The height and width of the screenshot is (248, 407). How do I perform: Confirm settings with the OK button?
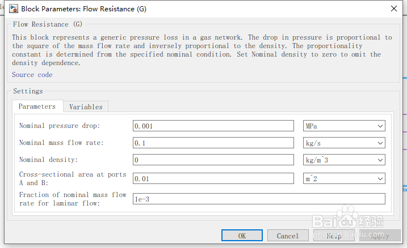click(x=242, y=236)
